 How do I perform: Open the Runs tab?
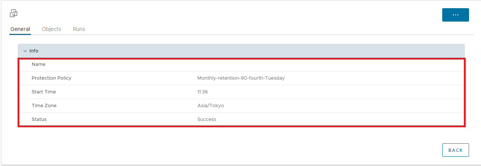pyautogui.click(x=79, y=29)
